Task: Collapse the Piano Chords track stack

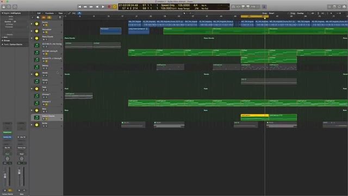Action: tap(32, 38)
